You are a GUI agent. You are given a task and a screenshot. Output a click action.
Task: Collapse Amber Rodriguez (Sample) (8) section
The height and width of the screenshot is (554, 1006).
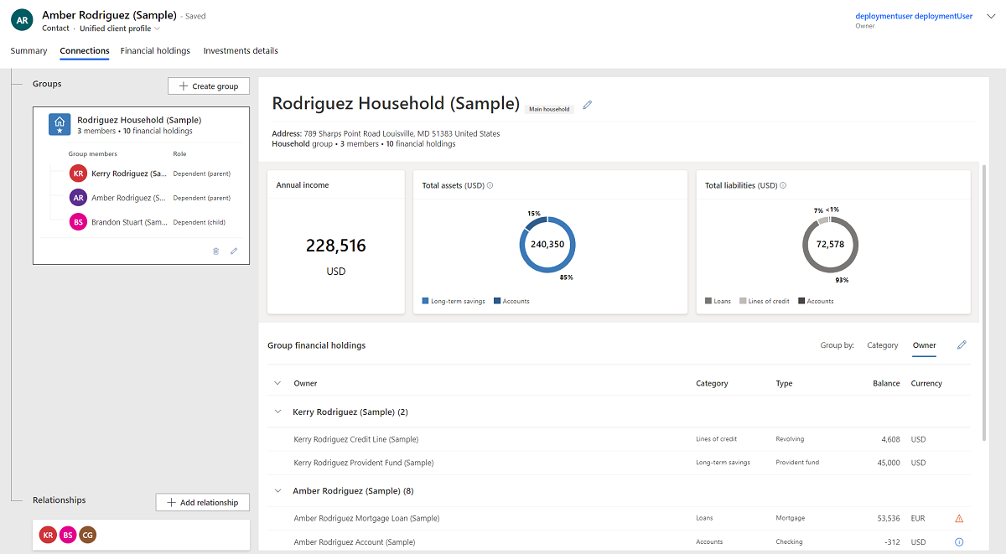click(277, 490)
